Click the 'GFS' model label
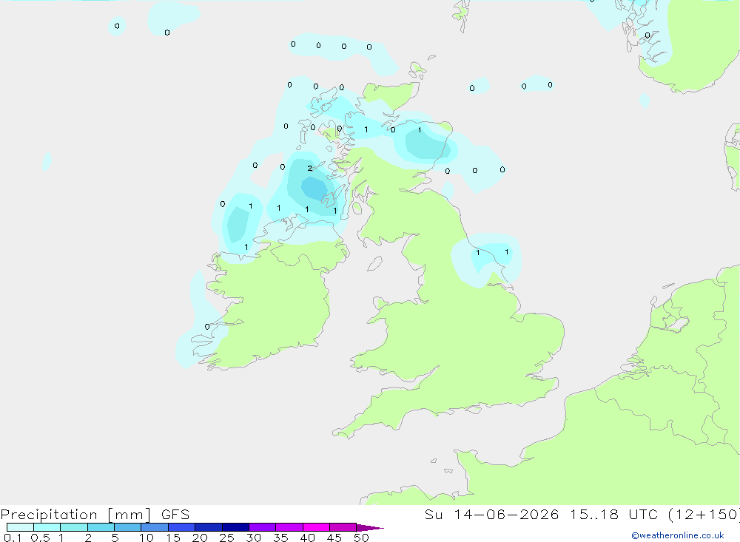This screenshot has height=542, width=740. pyautogui.click(x=175, y=515)
